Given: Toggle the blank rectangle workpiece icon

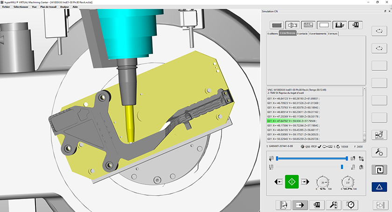Looking at the screenshot, I should (x=324, y=25).
